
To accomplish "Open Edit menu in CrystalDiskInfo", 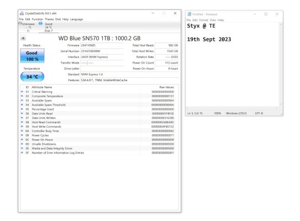I will tap(28, 19).
